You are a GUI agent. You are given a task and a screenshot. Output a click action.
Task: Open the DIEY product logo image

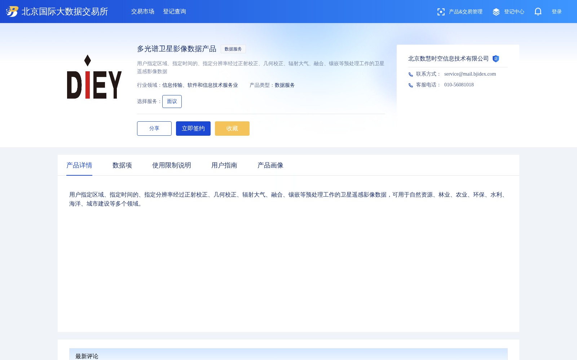94,77
